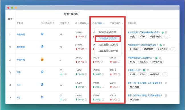Screen dimensions: 185x110
Task: Click the info icon before 引流类型 header
Action: pyautogui.click(x=42, y=23)
